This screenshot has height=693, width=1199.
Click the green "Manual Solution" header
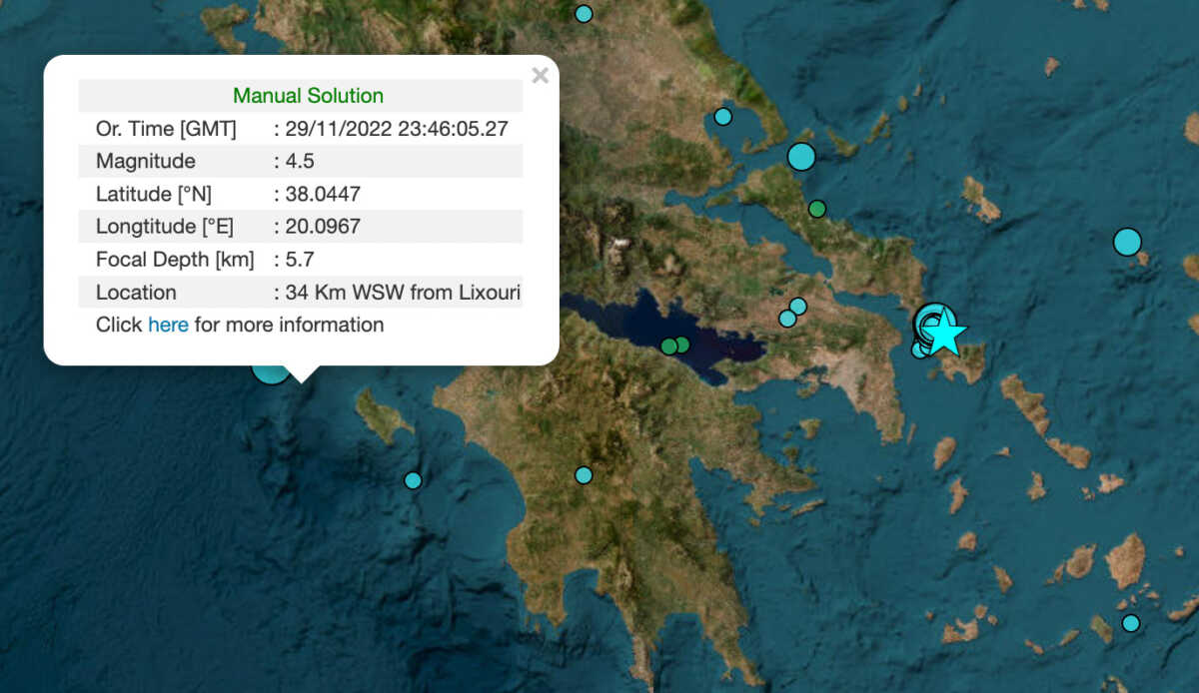[x=308, y=96]
